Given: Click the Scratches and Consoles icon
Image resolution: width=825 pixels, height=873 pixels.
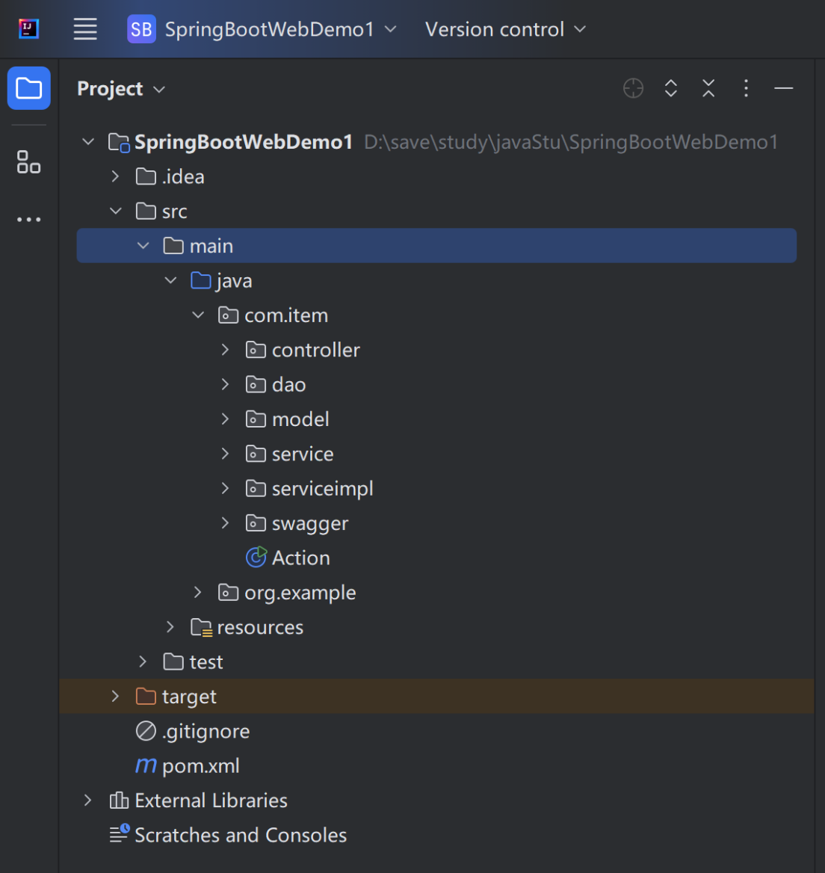Looking at the screenshot, I should [119, 833].
